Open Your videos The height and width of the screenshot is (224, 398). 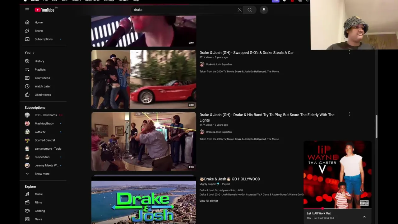(43, 78)
